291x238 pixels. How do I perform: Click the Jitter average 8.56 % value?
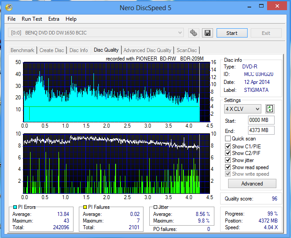pos(203,214)
